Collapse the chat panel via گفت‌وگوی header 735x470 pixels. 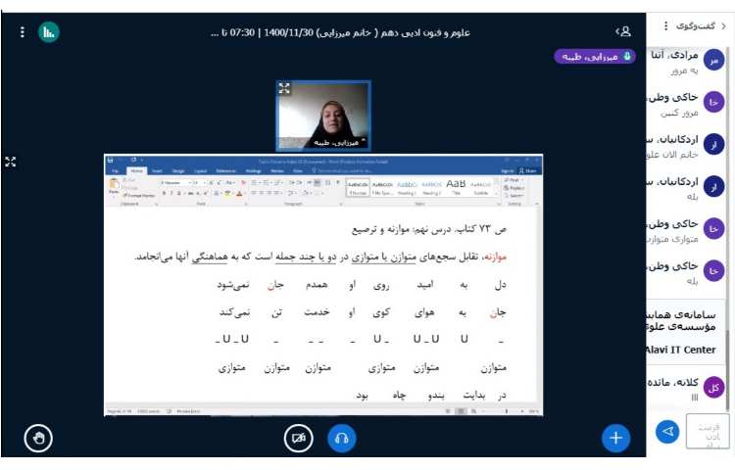tap(702, 25)
